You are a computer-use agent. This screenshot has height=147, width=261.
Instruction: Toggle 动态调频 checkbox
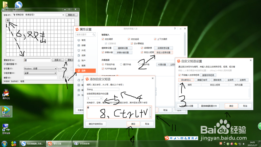[103, 39]
